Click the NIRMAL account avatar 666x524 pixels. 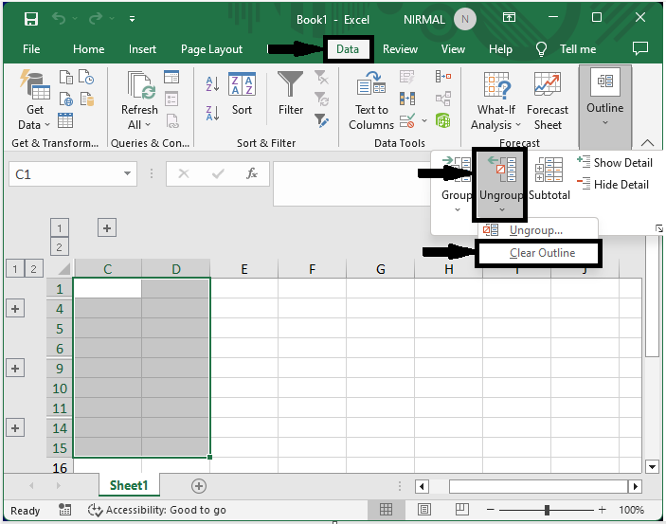pos(464,19)
